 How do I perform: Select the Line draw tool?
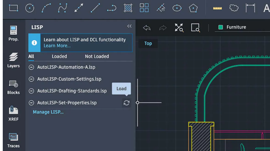[x=95, y=8]
